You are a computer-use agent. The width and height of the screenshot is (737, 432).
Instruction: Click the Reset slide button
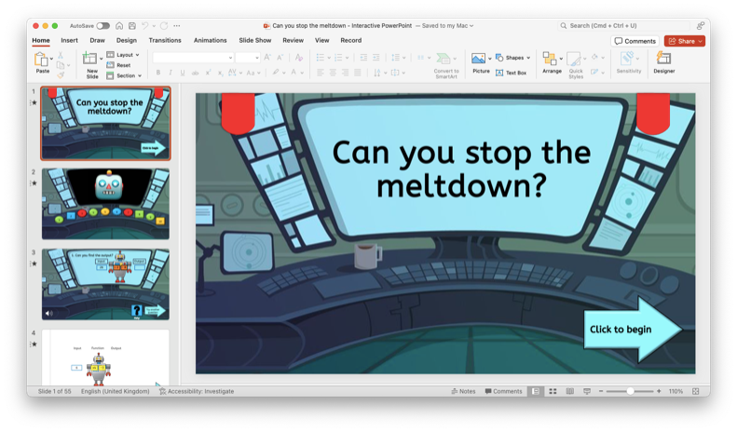[x=118, y=65]
